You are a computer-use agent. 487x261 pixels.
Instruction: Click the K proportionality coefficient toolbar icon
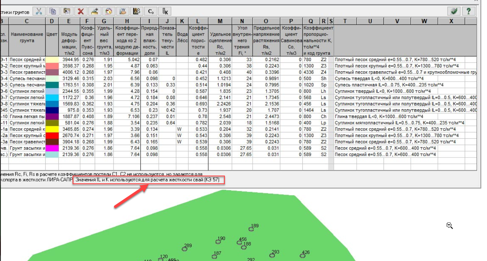click(x=165, y=11)
